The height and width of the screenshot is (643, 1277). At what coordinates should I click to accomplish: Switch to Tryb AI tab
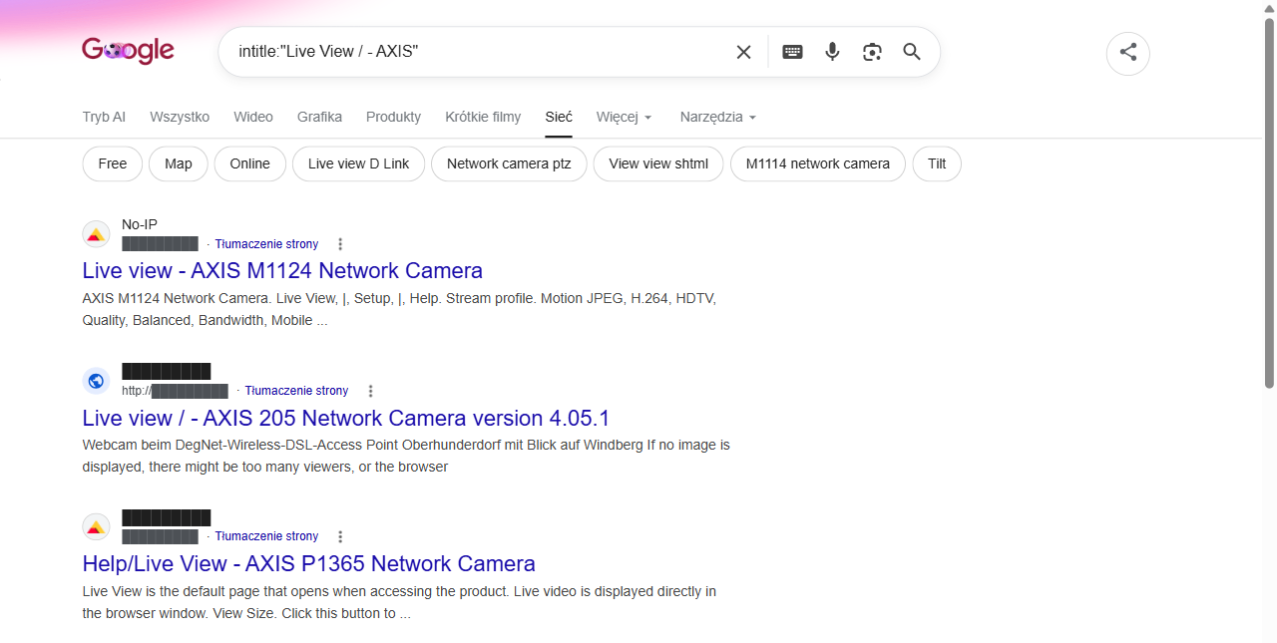tap(104, 117)
